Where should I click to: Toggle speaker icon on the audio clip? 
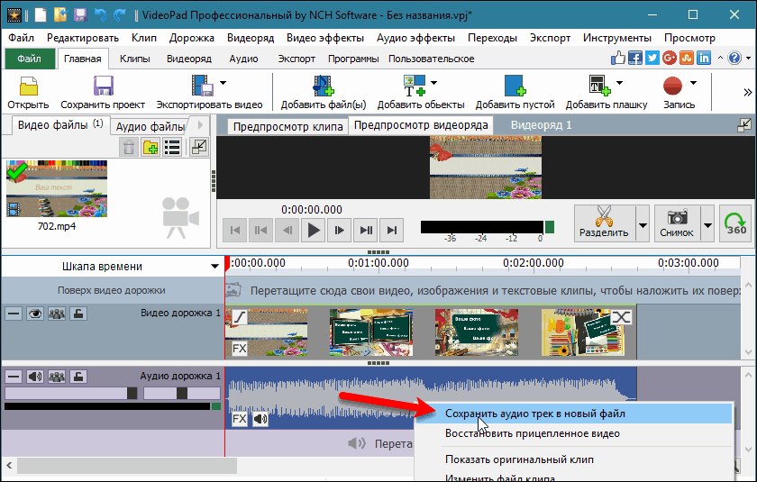260,418
